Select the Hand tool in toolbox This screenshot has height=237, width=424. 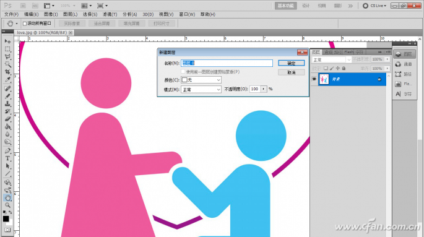click(x=7, y=197)
